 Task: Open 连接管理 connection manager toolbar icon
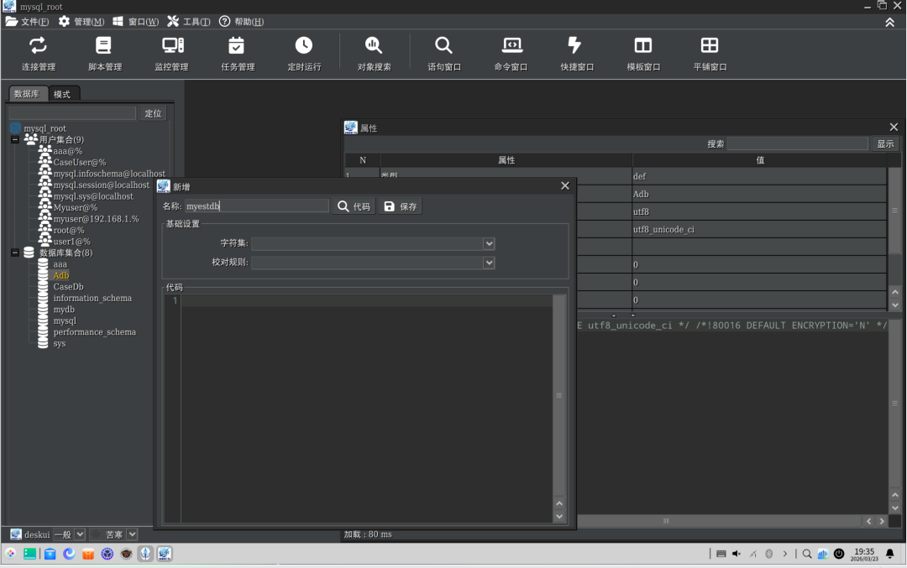pos(38,54)
